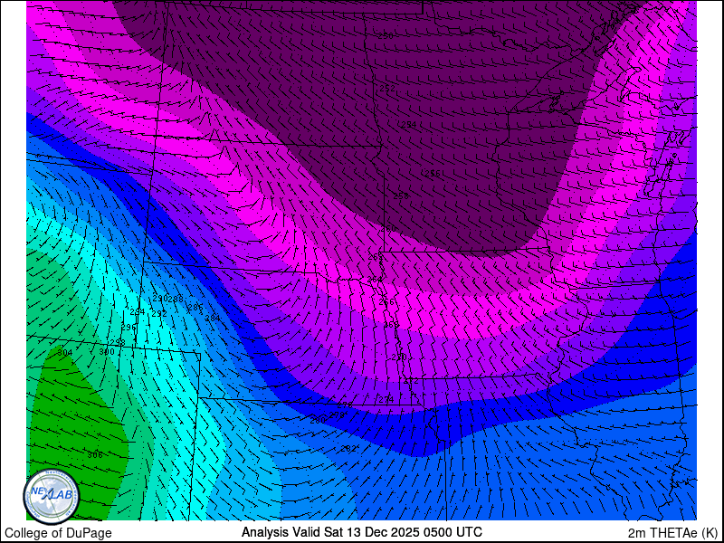Viewport: 724px width, 543px height.
Task: Click the 286 contour label
Action: point(195,307)
